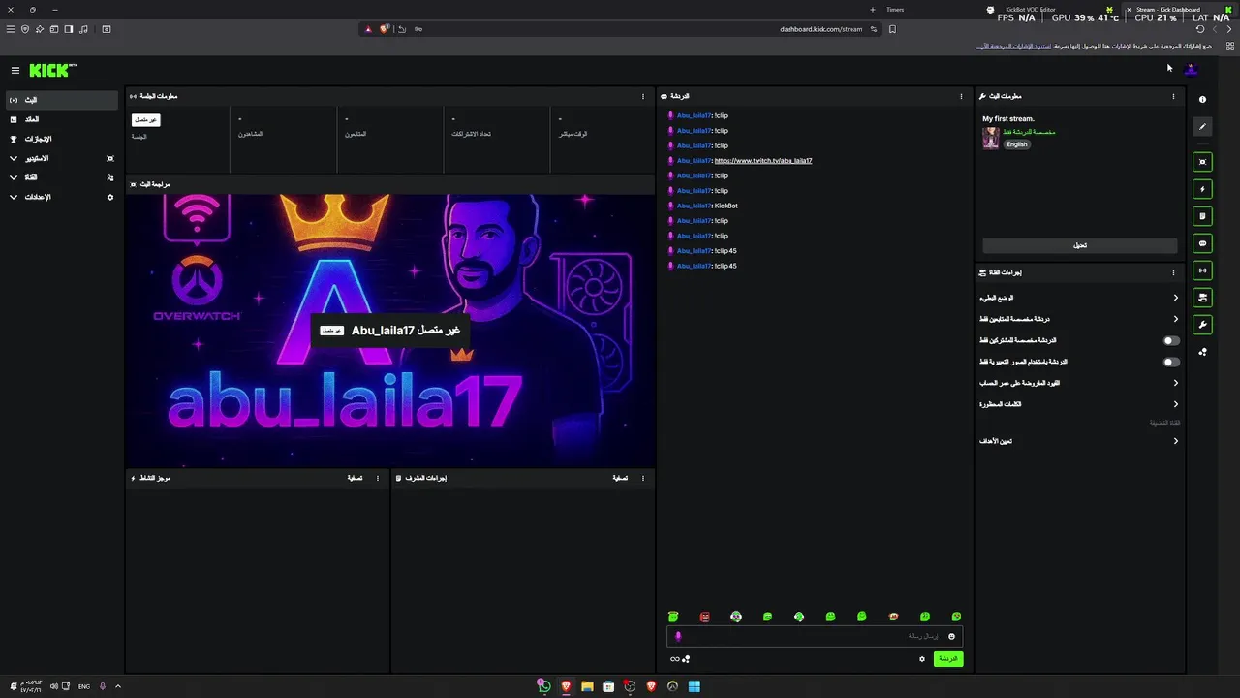Toggle the chat bubble widget icon in right sidebar

(1202, 243)
